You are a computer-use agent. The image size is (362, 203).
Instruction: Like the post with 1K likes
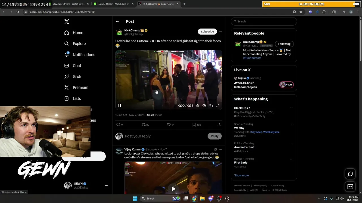[171, 125]
